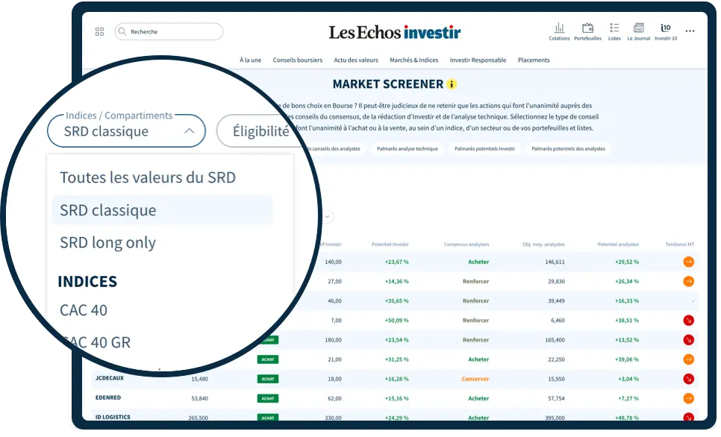Switch to the Marchés & Indices tab
This screenshot has width=721, height=437.
415,60
